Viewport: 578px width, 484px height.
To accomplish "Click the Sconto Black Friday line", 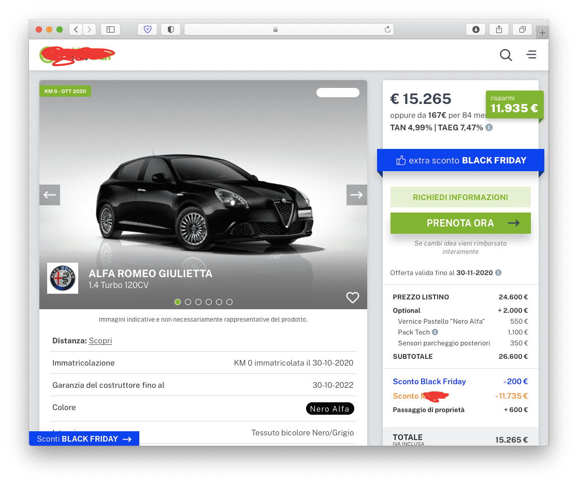I will pyautogui.click(x=460, y=382).
